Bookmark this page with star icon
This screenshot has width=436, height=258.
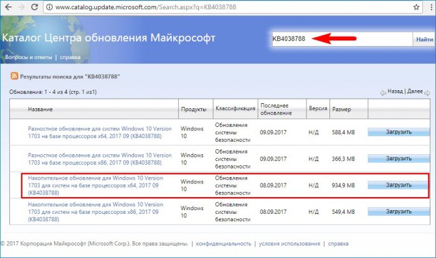tap(416, 7)
